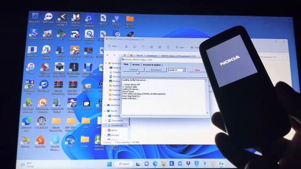Collapse the Quick access tree node
Screen dimensions: 301x169
coord(106,63)
